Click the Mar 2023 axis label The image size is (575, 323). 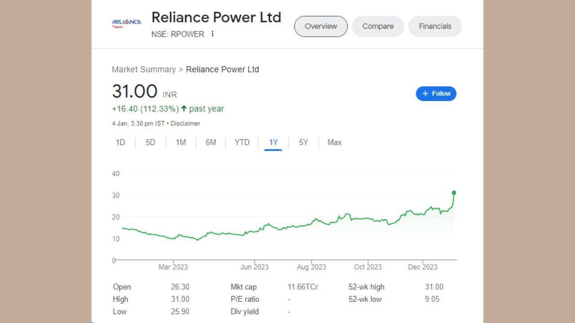[x=173, y=267]
